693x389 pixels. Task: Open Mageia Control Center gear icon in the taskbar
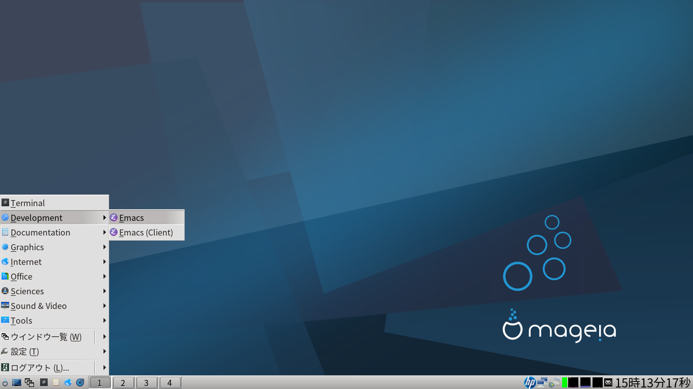point(80,382)
